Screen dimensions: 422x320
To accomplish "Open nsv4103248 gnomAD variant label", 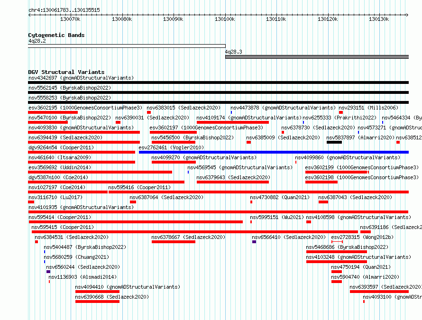I will tap(358, 257).
